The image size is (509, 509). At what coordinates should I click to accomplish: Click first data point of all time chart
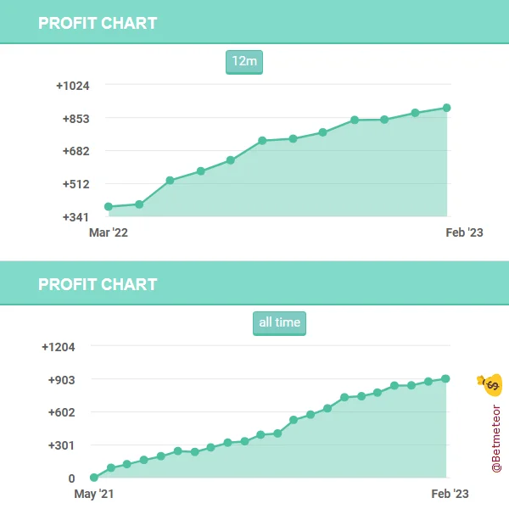pyautogui.click(x=93, y=478)
